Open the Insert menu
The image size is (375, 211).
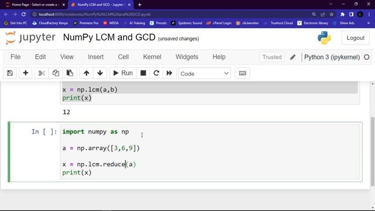click(x=96, y=57)
